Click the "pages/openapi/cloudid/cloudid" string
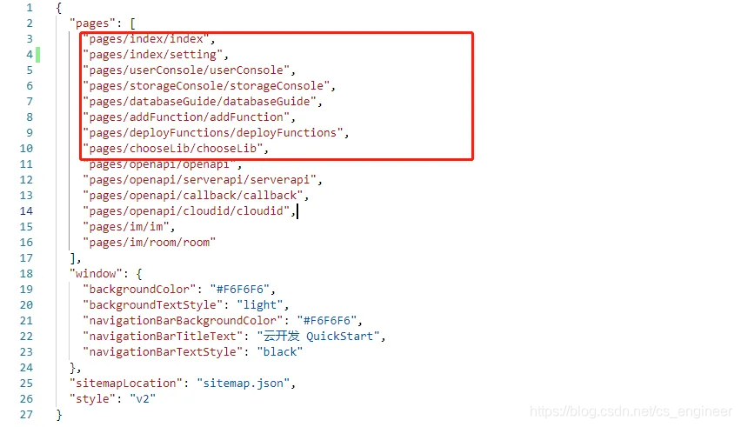Image resolution: width=741 pixels, height=427 pixels. pyautogui.click(x=186, y=210)
